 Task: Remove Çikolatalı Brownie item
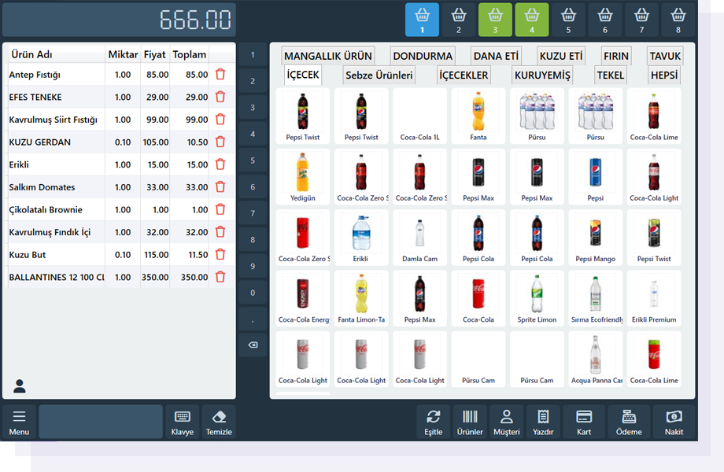point(220,209)
